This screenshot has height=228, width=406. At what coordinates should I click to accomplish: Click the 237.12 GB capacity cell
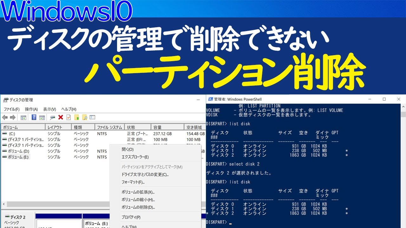click(162, 134)
